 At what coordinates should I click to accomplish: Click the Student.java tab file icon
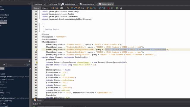tap(100, 4)
